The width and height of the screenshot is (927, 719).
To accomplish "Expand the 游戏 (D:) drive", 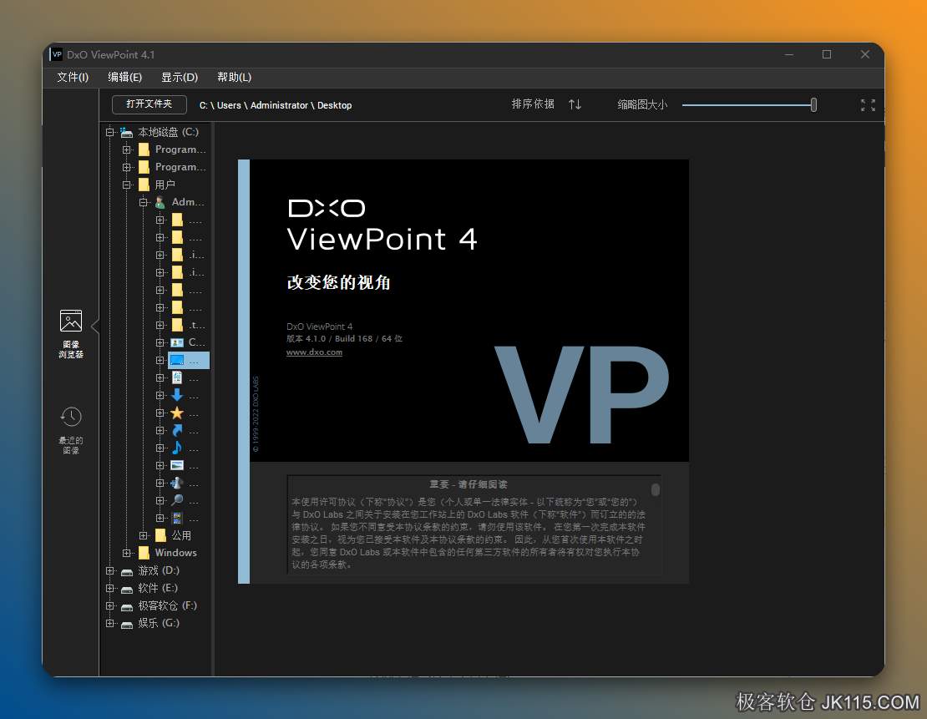I will (x=110, y=570).
